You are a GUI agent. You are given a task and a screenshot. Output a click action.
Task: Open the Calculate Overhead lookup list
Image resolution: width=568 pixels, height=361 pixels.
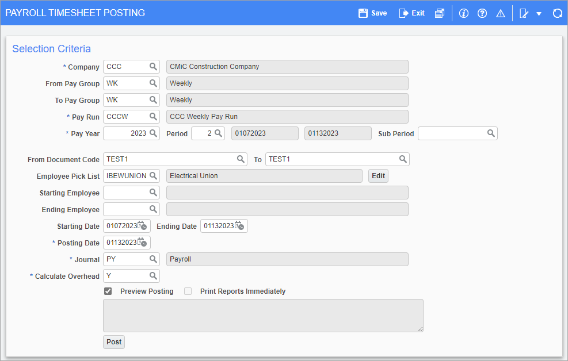(154, 276)
